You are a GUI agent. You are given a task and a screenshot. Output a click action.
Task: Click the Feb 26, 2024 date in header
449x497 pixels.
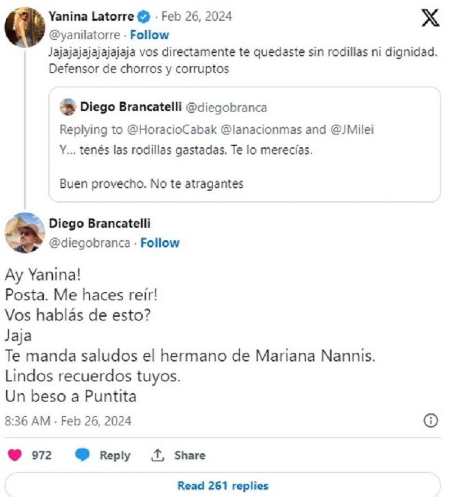pos(194,15)
